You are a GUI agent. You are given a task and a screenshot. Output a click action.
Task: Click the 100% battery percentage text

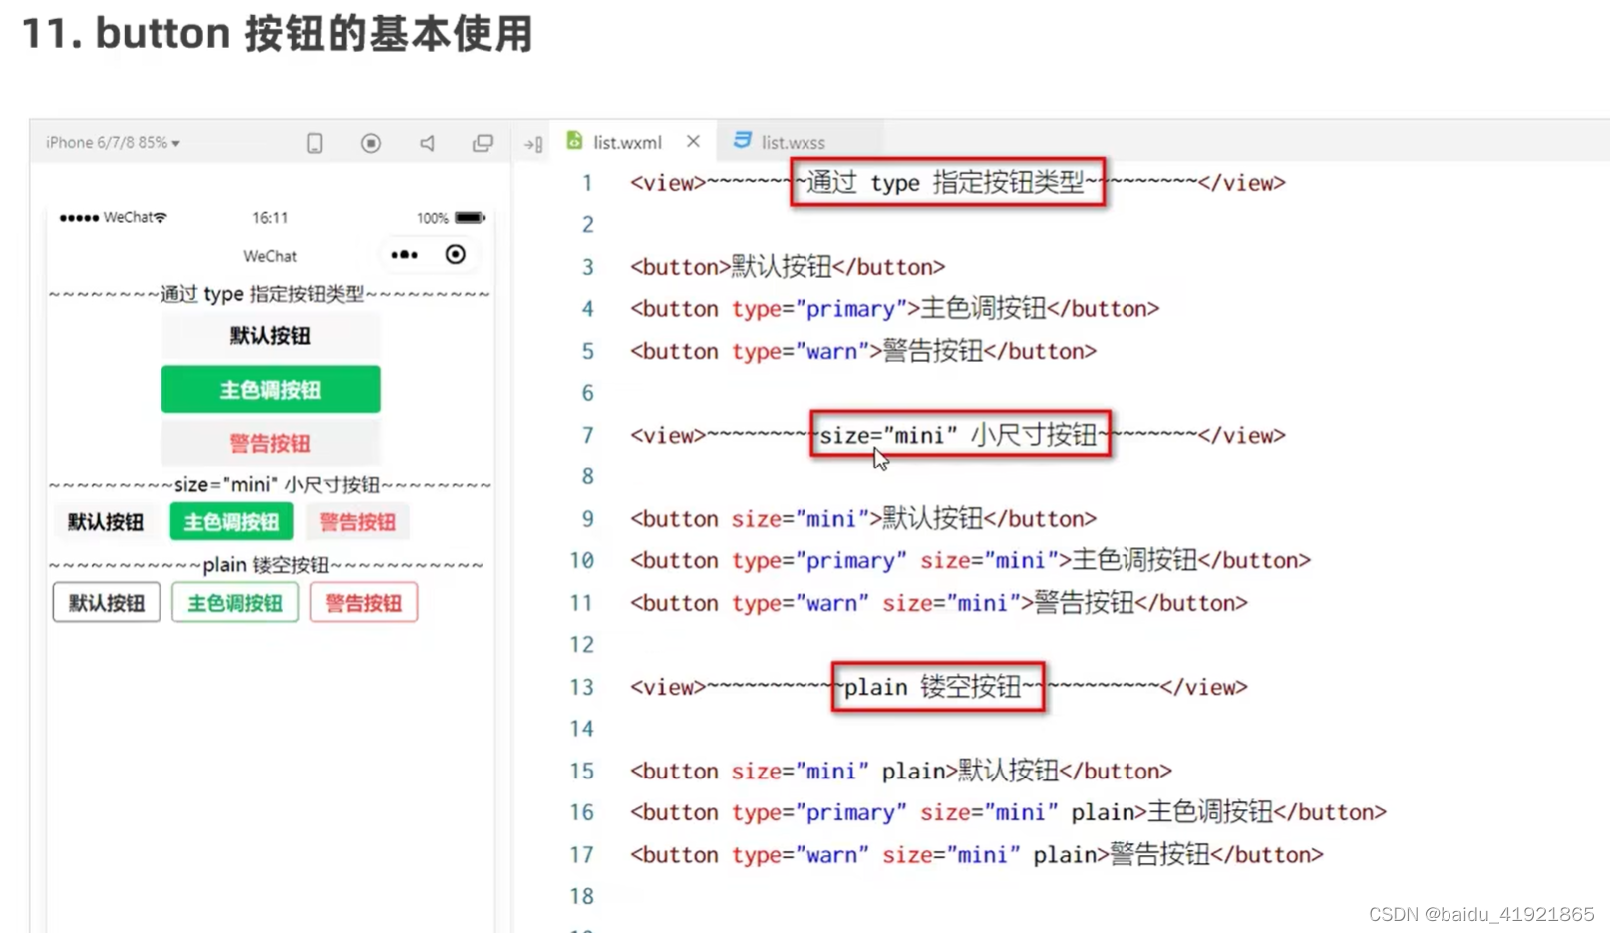(x=433, y=218)
